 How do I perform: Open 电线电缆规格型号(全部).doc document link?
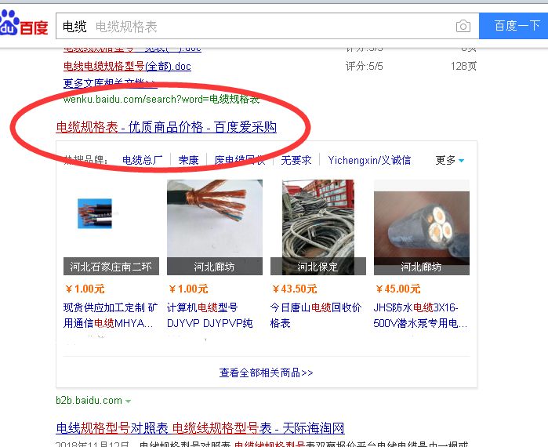pyautogui.click(x=127, y=66)
